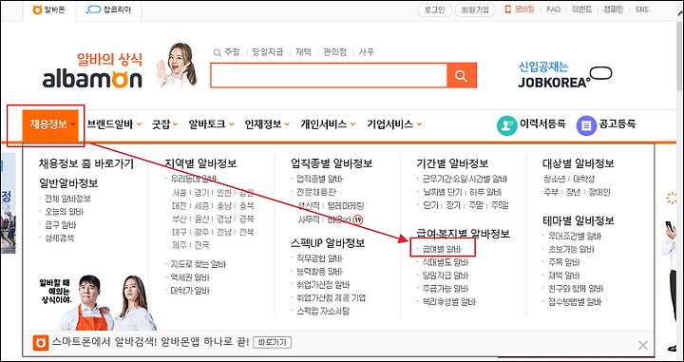Open the 청소년 target link
684x362 pixels.
[x=554, y=179]
